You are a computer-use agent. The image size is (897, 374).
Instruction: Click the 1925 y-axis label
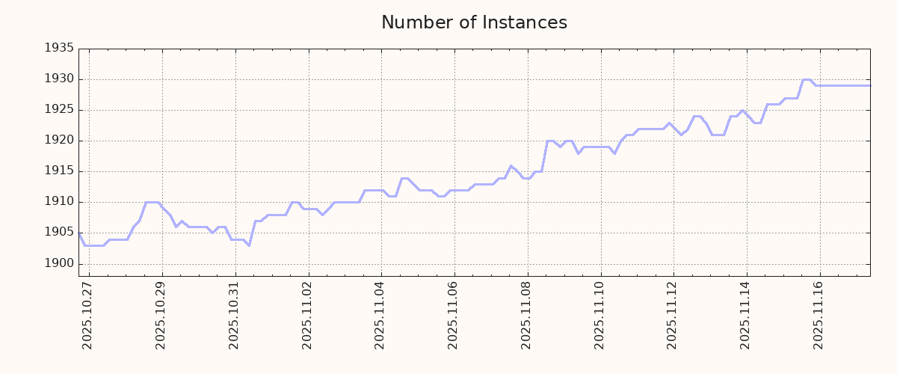(x=59, y=110)
